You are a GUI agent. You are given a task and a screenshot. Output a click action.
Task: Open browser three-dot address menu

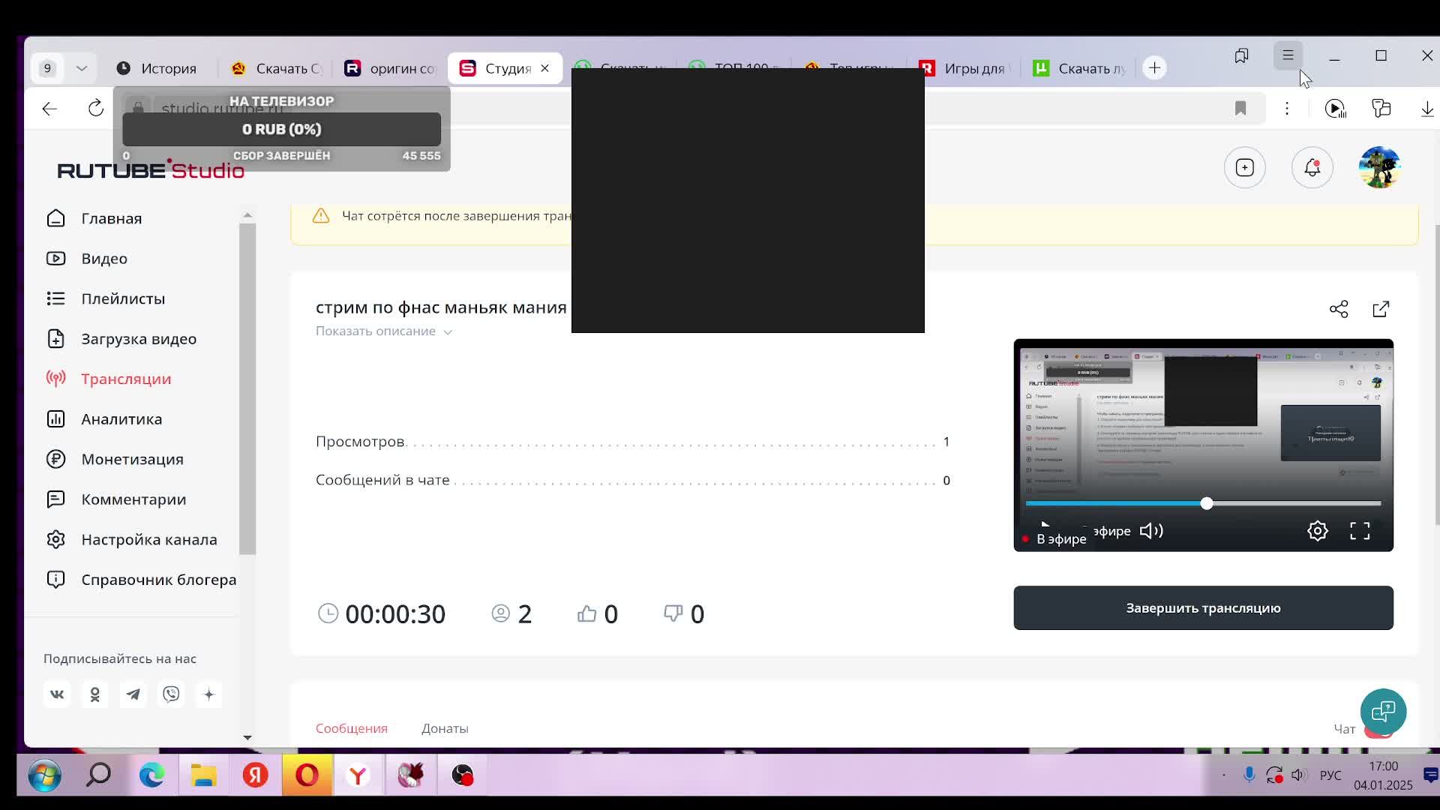pos(1287,109)
